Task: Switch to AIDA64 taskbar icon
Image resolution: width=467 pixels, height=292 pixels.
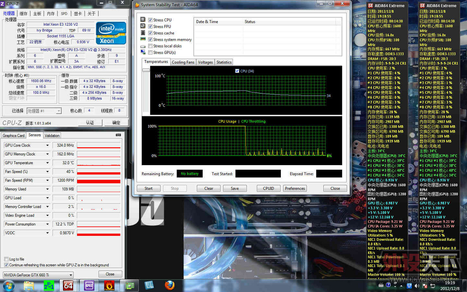Action: click(x=68, y=286)
